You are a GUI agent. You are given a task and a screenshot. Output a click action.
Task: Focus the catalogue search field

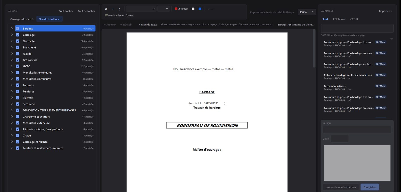[x=357, y=28]
